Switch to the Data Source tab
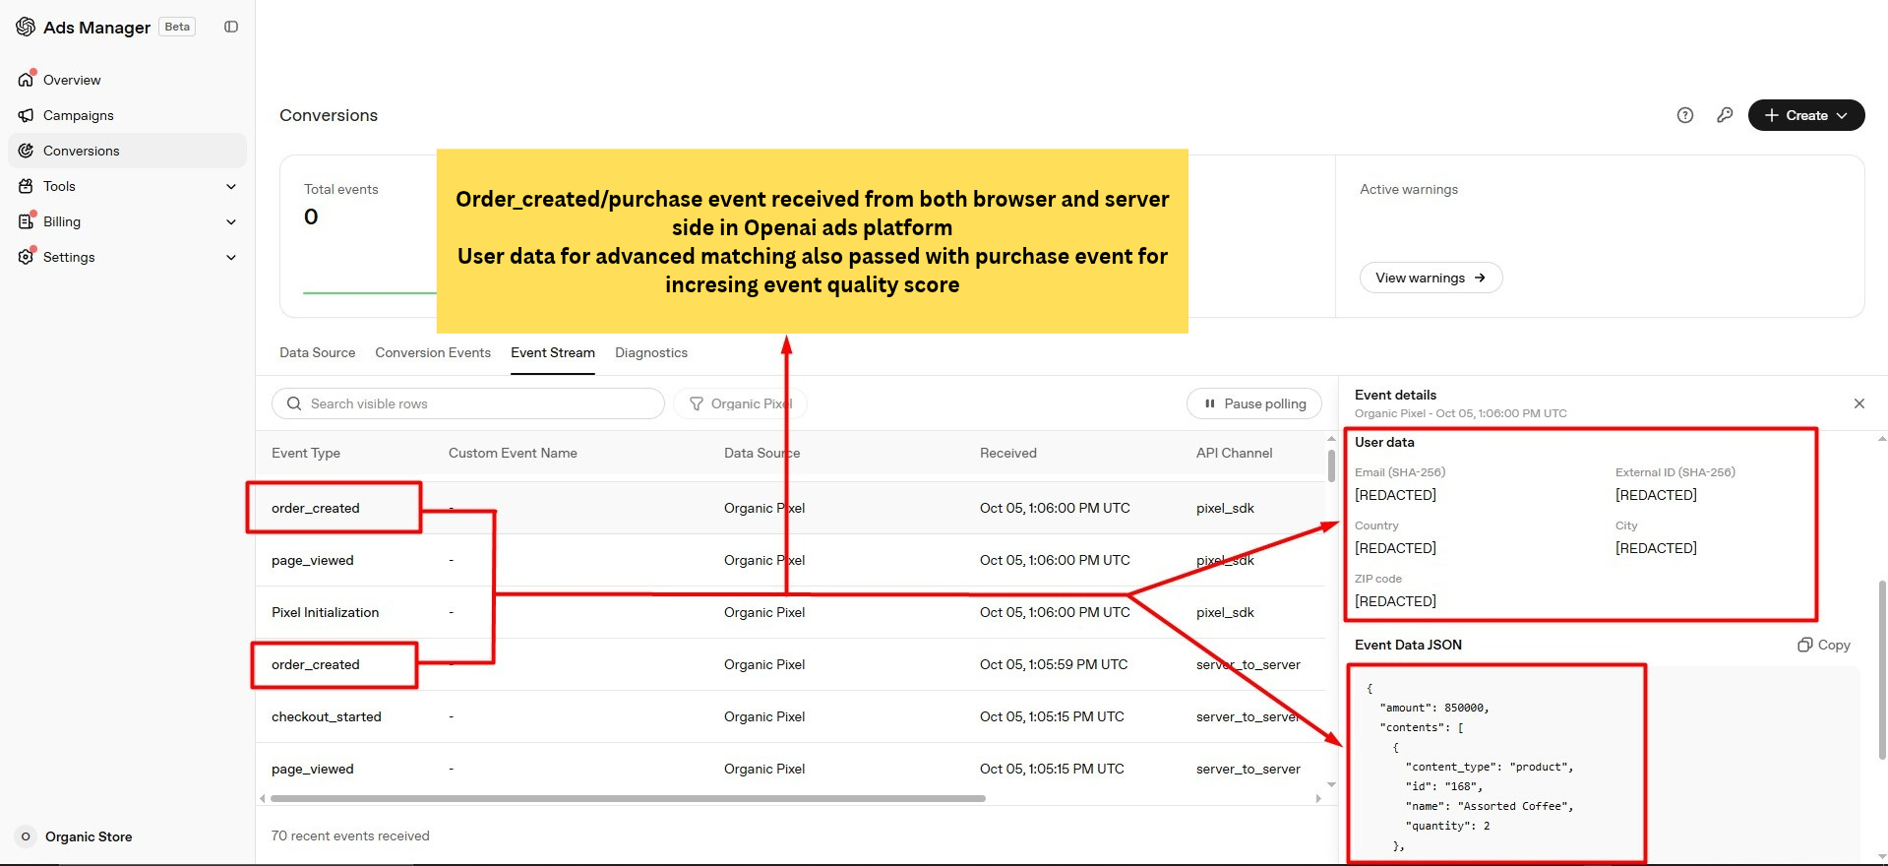This screenshot has height=866, width=1888. pos(317,352)
